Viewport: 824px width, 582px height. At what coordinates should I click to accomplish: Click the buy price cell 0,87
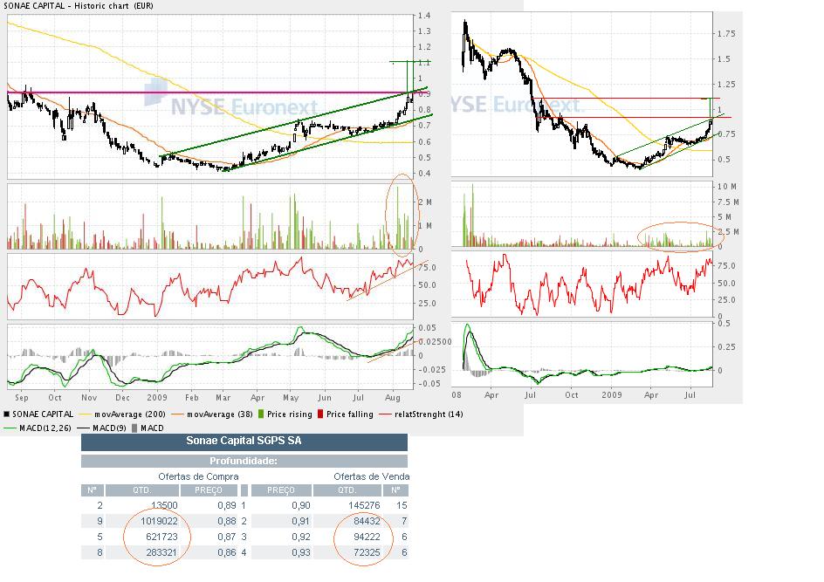click(x=226, y=537)
